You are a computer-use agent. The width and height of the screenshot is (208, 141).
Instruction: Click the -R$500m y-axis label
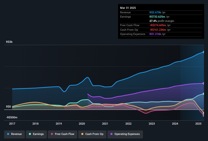pyautogui.click(x=12, y=117)
